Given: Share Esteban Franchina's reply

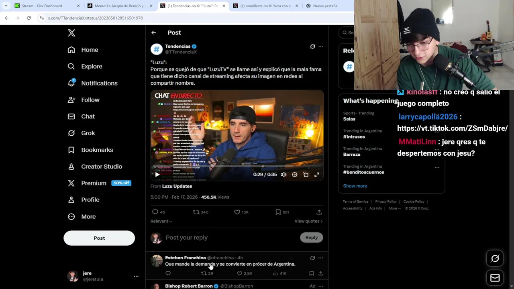Looking at the screenshot, I should tap(320, 273).
